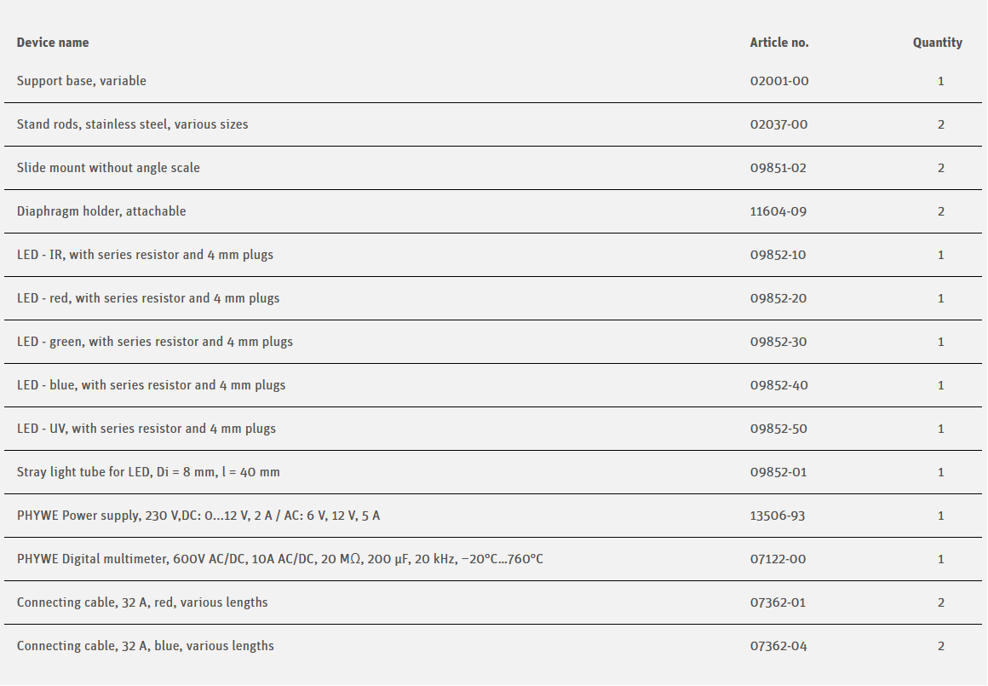Select article number 13506-93
The height and width of the screenshot is (686, 988).
[x=778, y=516]
